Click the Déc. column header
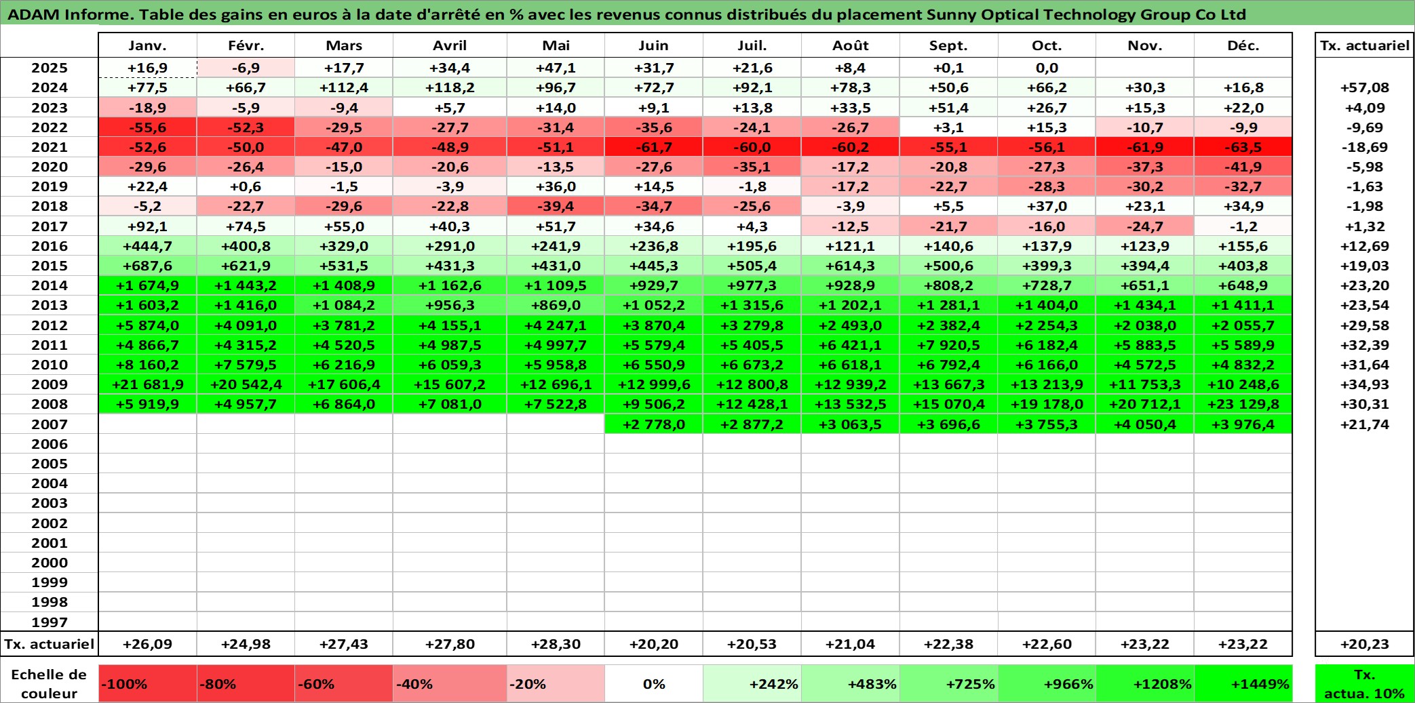1415x703 pixels. pos(1243,45)
